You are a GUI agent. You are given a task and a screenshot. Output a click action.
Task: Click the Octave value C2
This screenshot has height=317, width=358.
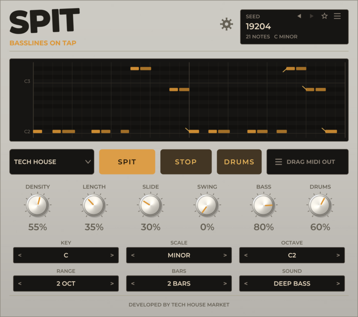pos(292,255)
